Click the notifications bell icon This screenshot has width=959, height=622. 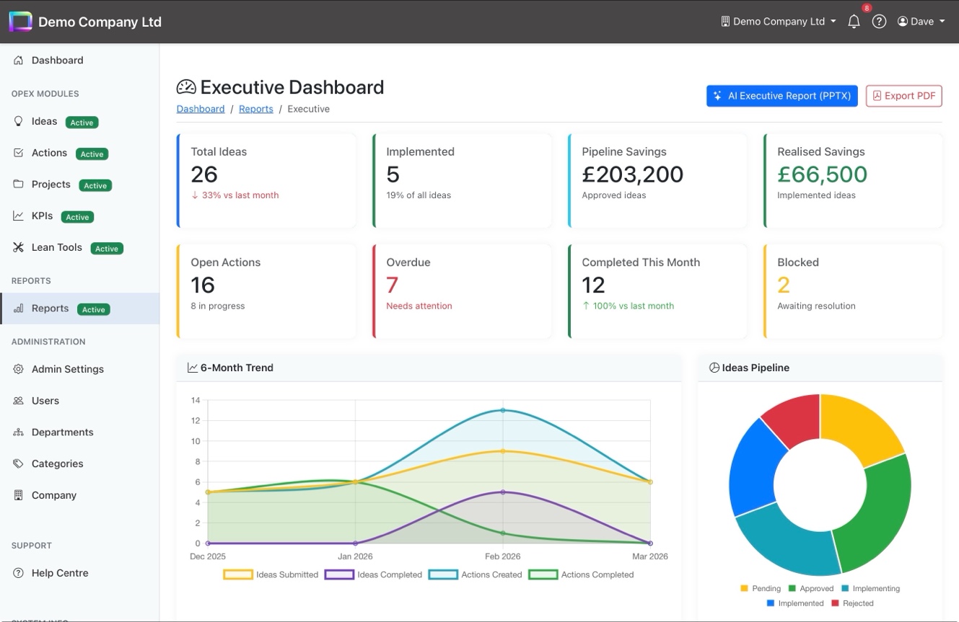(x=854, y=21)
